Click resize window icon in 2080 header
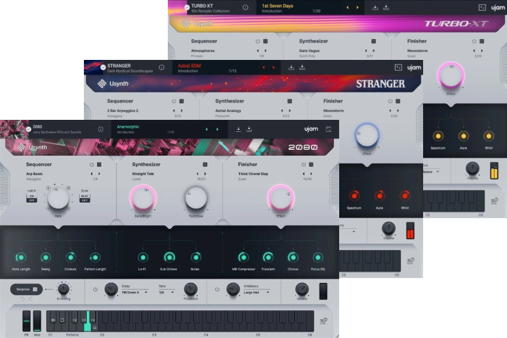The width and height of the screenshot is (507, 338). point(328,129)
